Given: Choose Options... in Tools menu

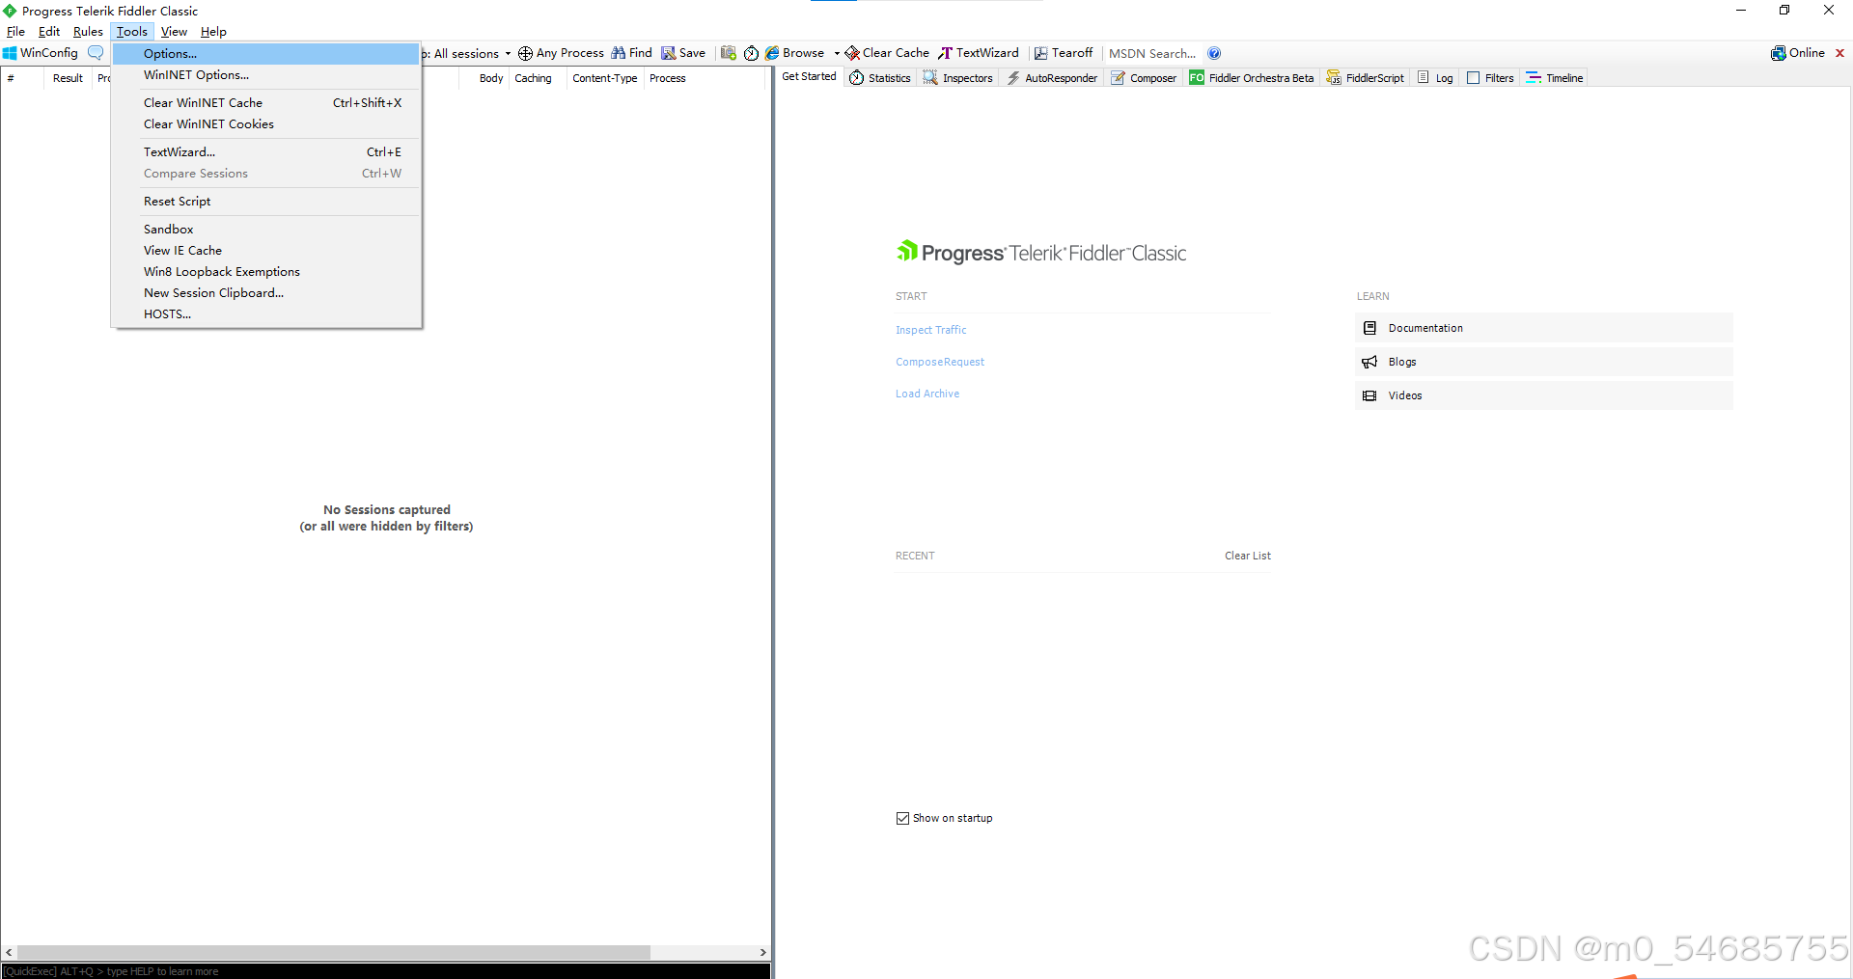Looking at the screenshot, I should (266, 54).
